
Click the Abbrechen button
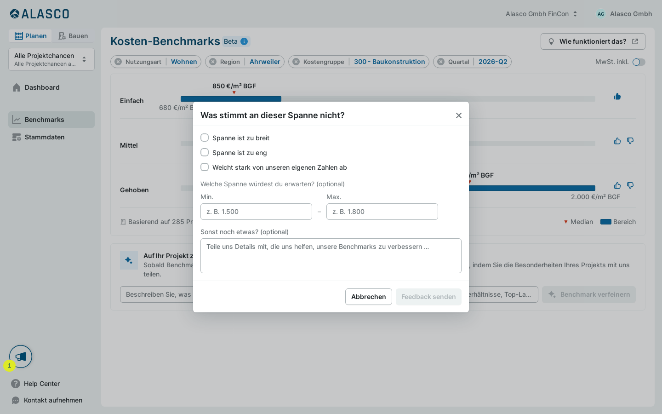[369, 297]
